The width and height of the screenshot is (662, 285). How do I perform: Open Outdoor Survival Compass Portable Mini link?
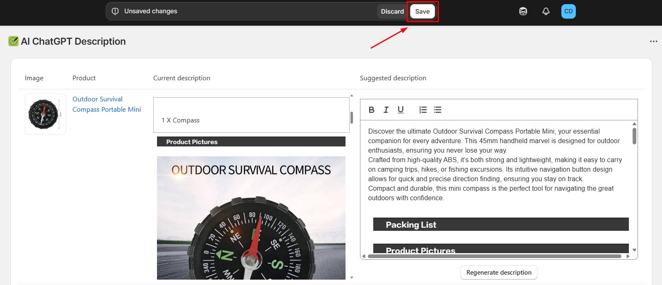tap(106, 104)
